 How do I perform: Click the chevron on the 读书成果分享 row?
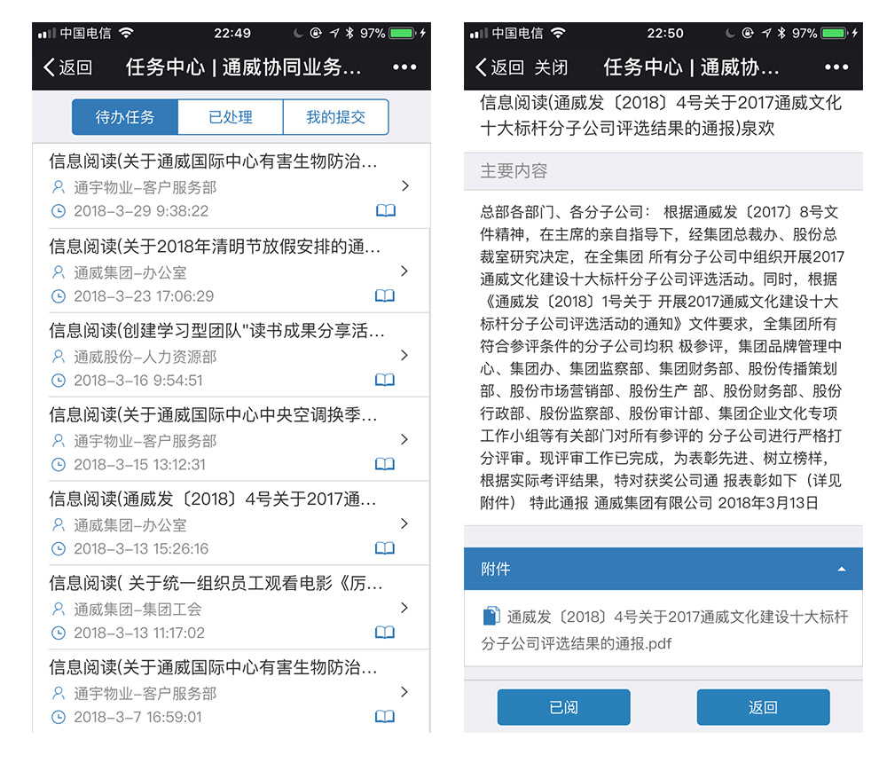404,355
